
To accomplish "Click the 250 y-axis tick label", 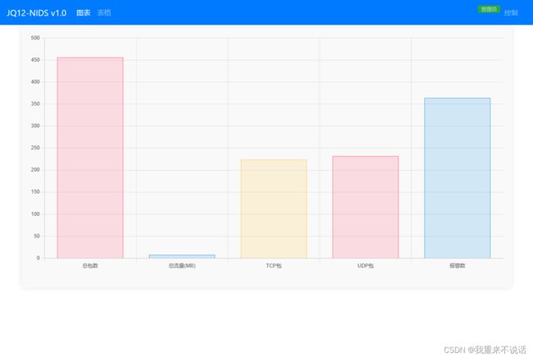I will pos(34,148).
